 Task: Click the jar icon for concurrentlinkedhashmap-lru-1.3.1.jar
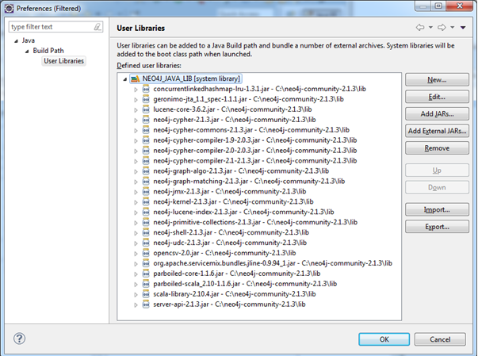click(x=146, y=89)
